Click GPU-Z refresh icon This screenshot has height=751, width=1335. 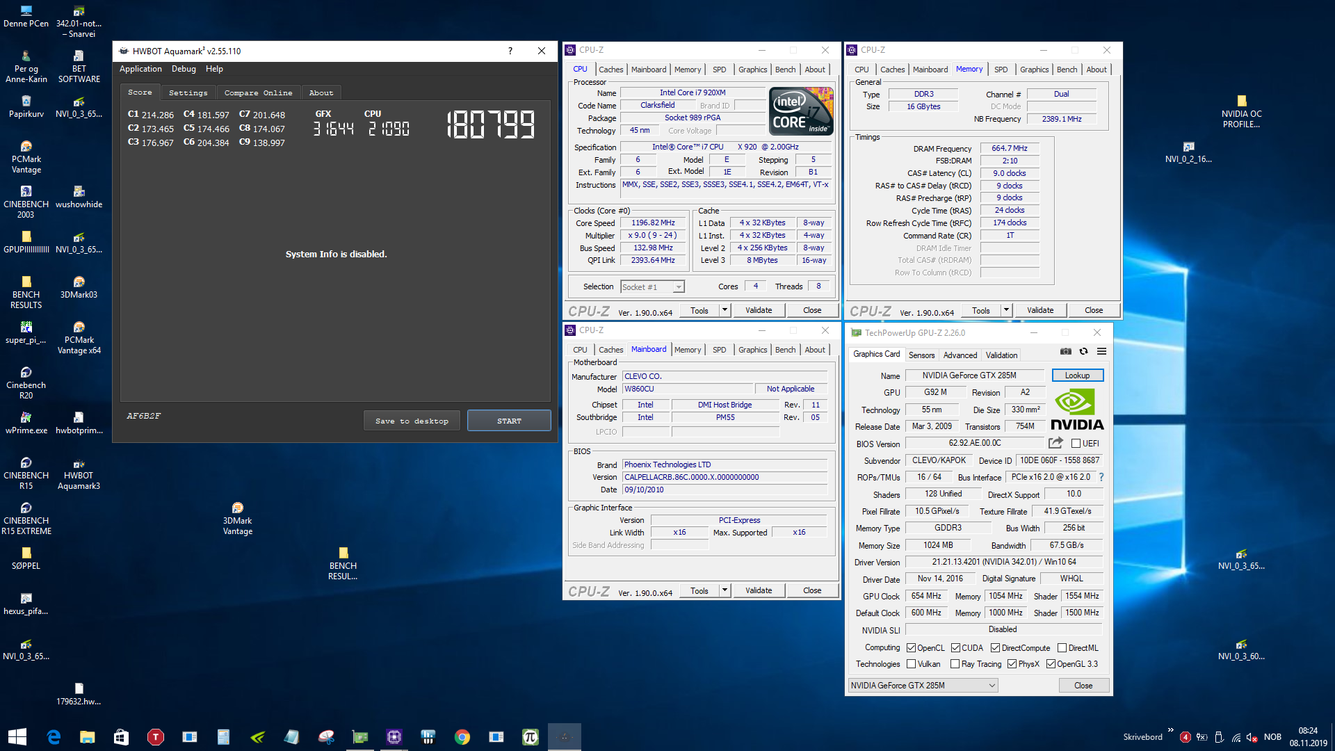(1083, 351)
